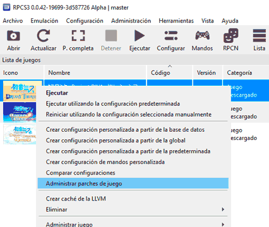Screen dimensions: 269x227
Task: Click the Actualizar refresh icon
Action: click(44, 35)
